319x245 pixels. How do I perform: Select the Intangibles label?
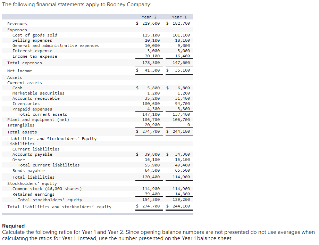[x=21, y=125]
